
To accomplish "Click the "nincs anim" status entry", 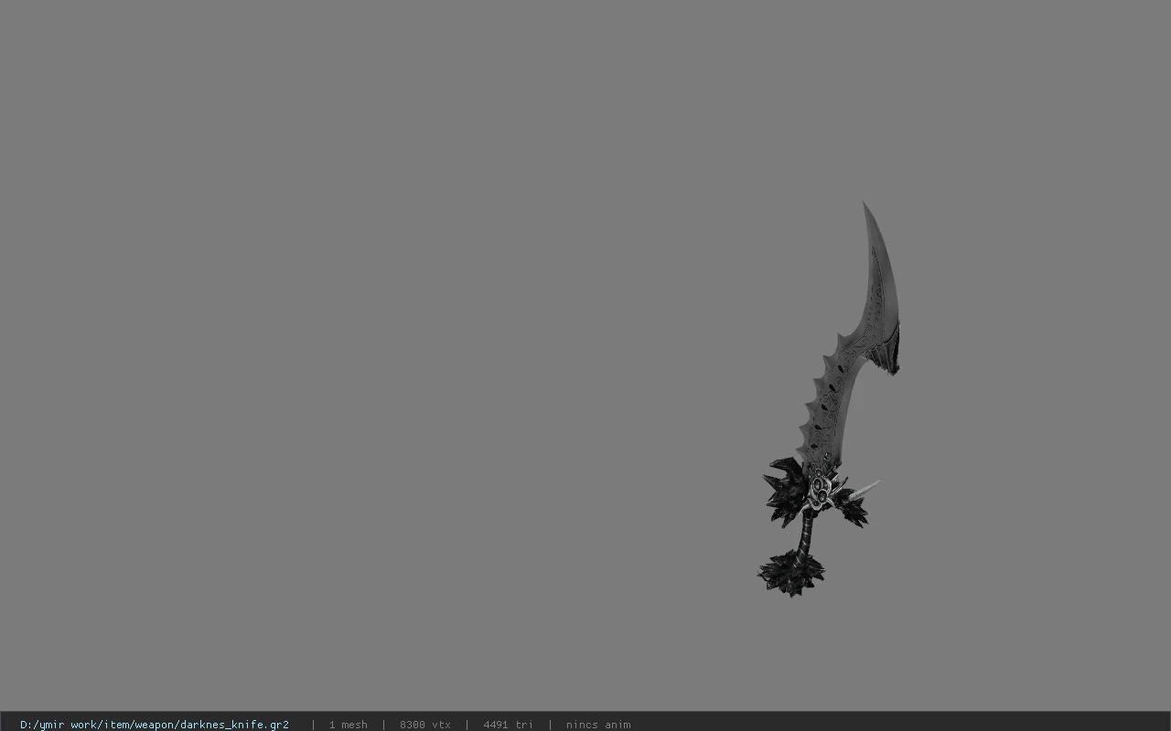I will click(x=598, y=725).
